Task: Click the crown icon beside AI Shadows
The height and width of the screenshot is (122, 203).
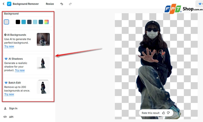Action: [6, 59]
